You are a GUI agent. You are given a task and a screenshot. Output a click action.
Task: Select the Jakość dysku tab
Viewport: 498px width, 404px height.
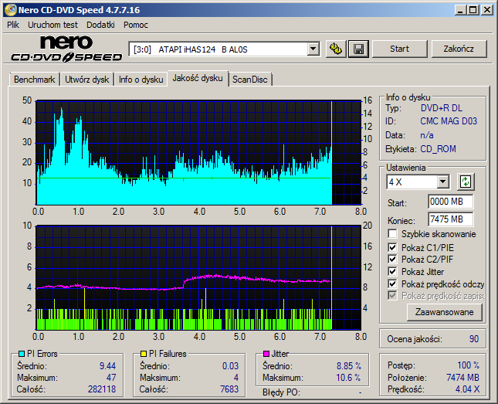[198, 78]
